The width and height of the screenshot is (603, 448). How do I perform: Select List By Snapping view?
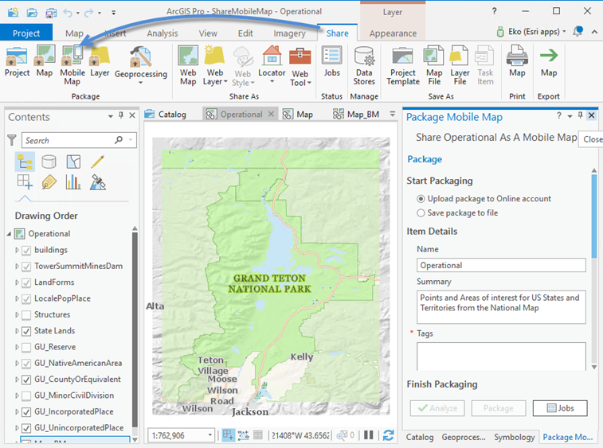pos(25,182)
